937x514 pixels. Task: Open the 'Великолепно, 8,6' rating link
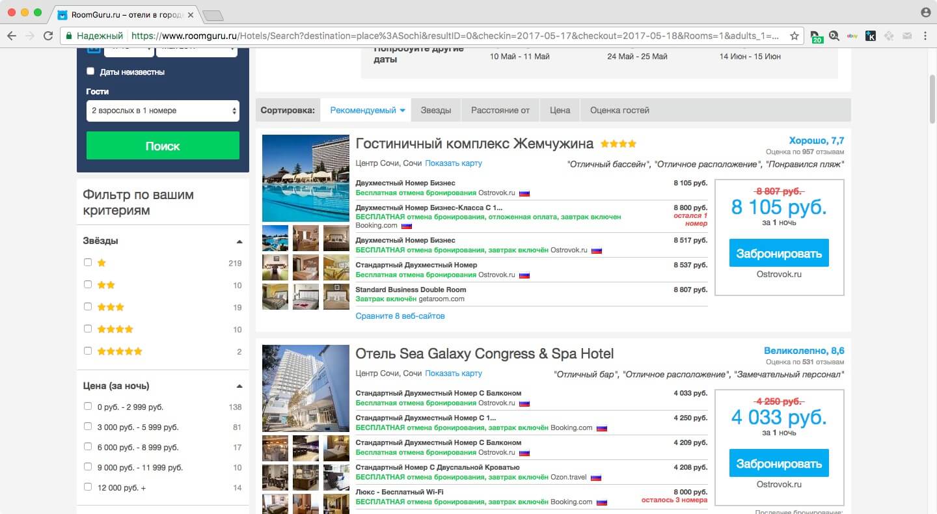point(804,351)
